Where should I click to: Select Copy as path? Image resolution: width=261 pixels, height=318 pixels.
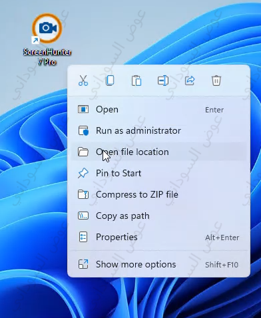(158, 216)
